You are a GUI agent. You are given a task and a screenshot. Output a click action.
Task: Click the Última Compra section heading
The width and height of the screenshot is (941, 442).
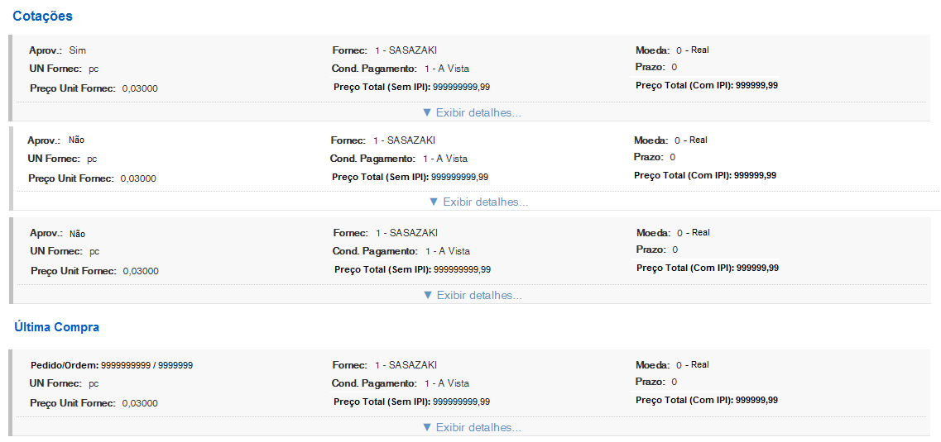[56, 327]
